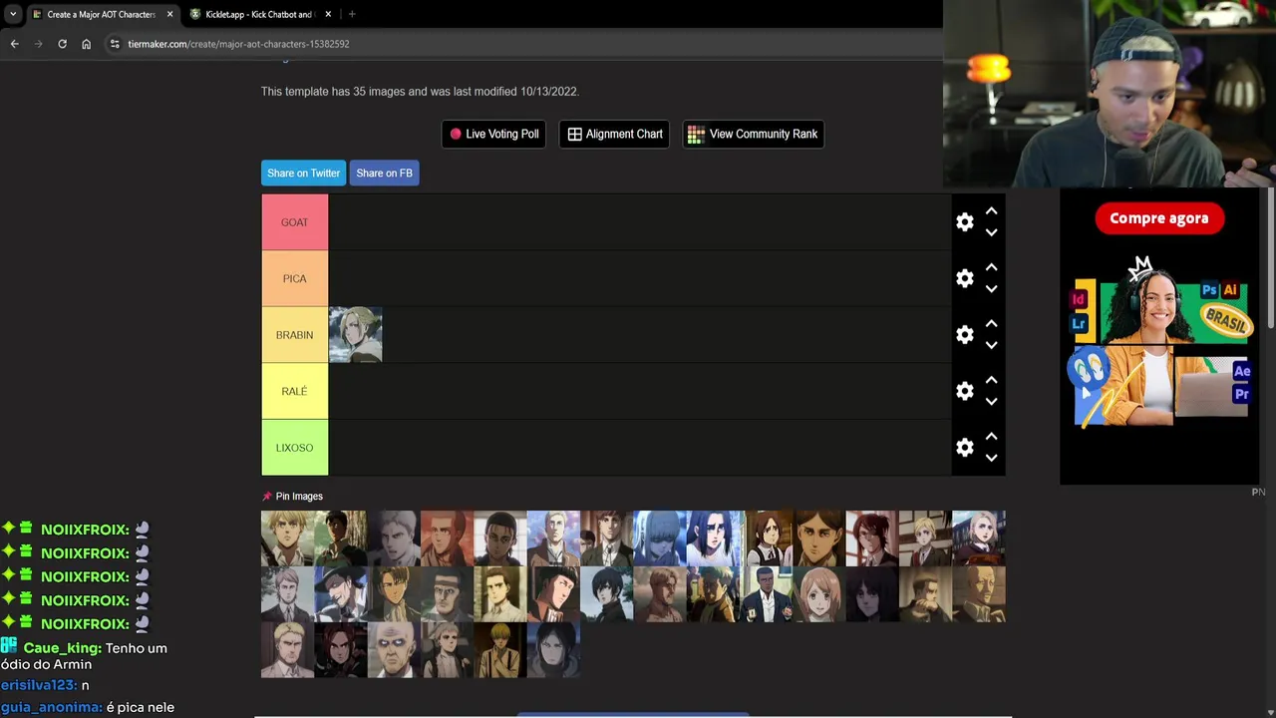Open settings gear for BRABIN tier row
Screen dimensions: 1276x718
coord(964,335)
